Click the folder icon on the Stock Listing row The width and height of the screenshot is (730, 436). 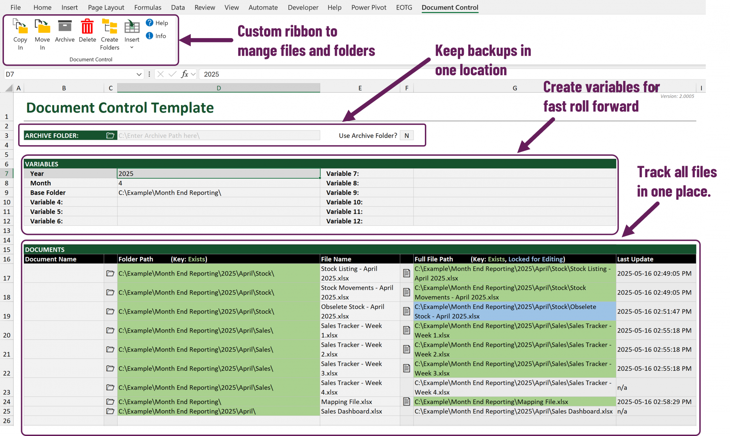(x=110, y=273)
